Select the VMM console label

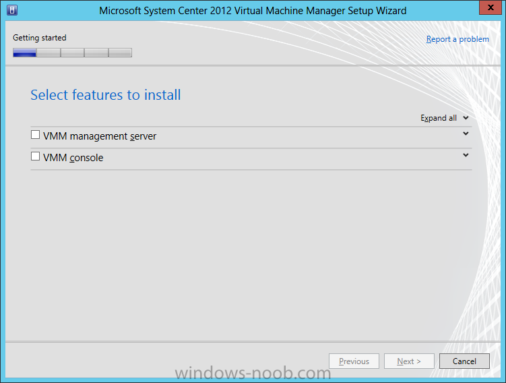click(x=73, y=158)
